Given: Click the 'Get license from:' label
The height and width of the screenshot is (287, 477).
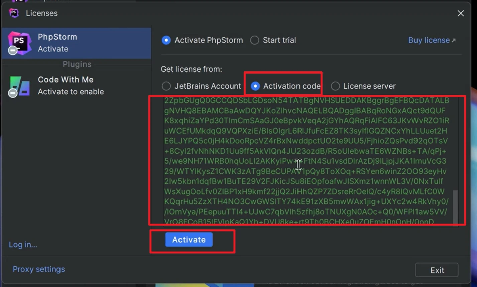Looking at the screenshot, I should [x=191, y=69].
